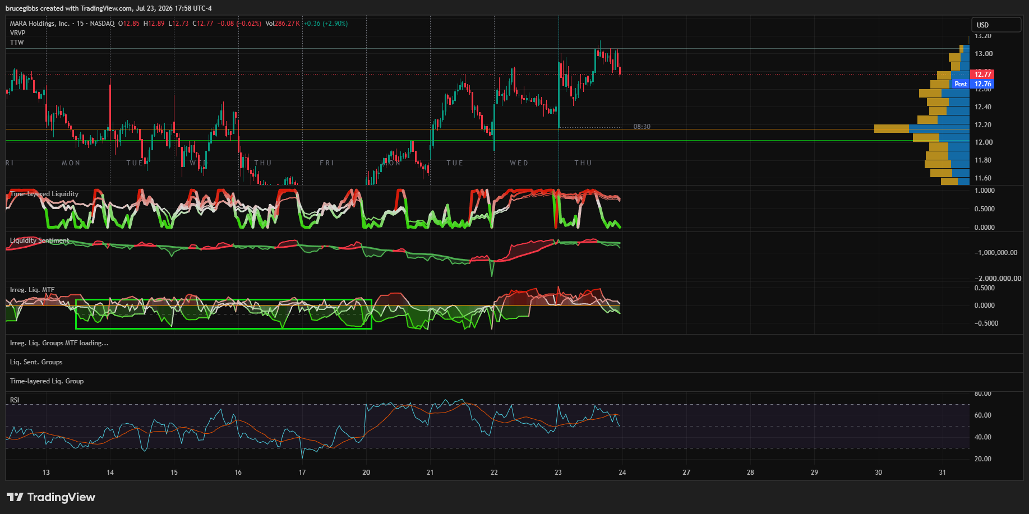Image resolution: width=1029 pixels, height=514 pixels.
Task: Click the 13.00 price axis label
Action: 984,54
